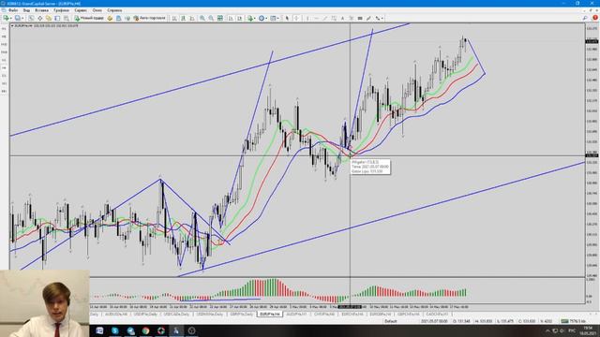
Task: Select the M15 timeframe button
Action: click(x=4, y=44)
